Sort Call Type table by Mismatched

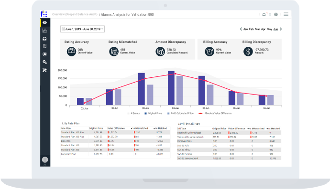256,128
